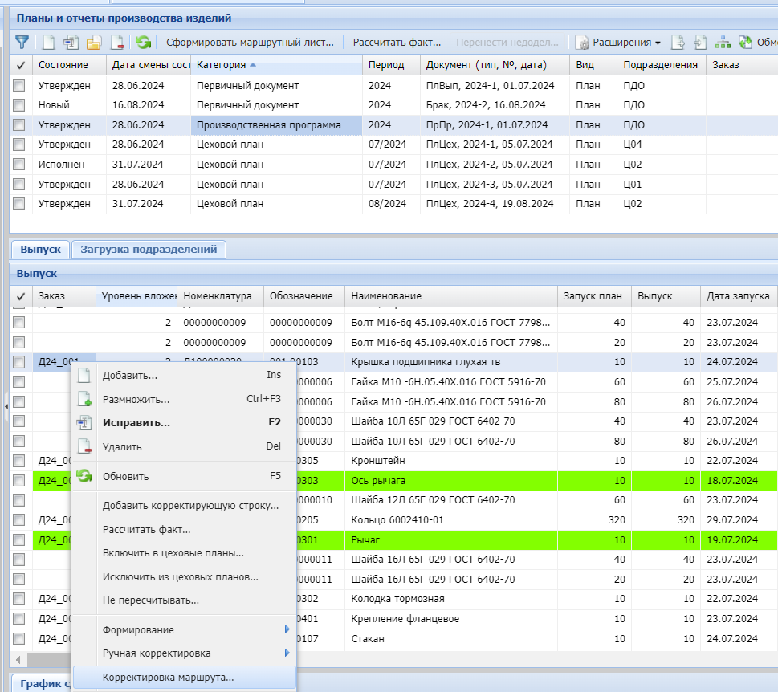778x692 pixels.
Task: Click the green refresh icon in top toolbar
Action: 143,42
